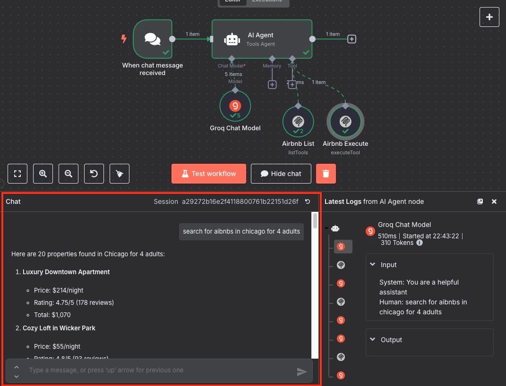
Task: Show previous message with up arrow
Action: point(17,367)
